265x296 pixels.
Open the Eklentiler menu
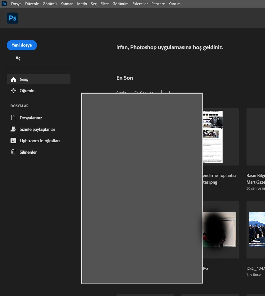pos(140,4)
